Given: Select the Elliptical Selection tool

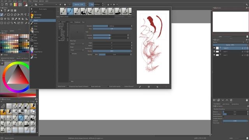Looking at the screenshot, I should [5, 23].
